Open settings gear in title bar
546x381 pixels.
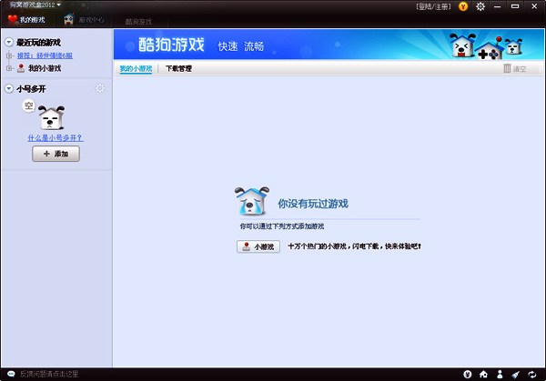coord(480,6)
